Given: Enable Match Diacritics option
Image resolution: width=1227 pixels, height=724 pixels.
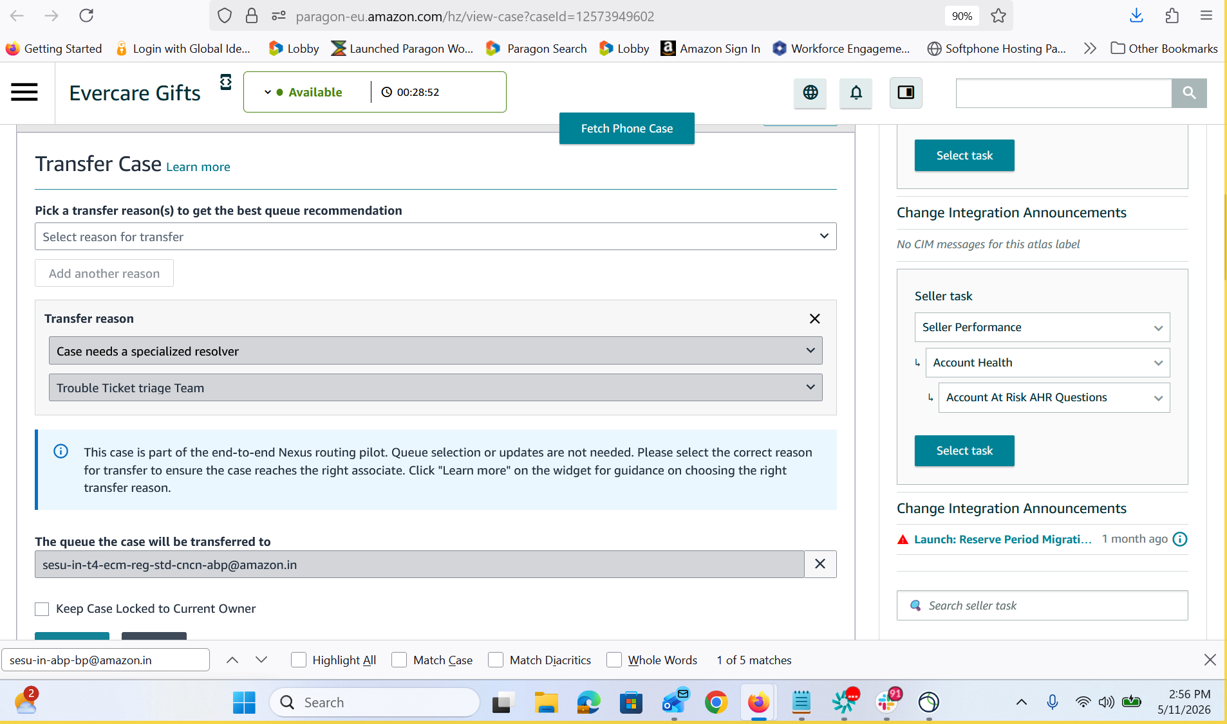Looking at the screenshot, I should (x=496, y=660).
